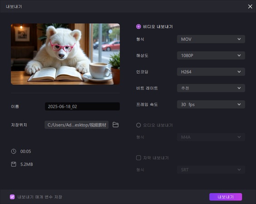This screenshot has height=204, width=256.
Task: Click the 해상도 label
Action: 142,56
